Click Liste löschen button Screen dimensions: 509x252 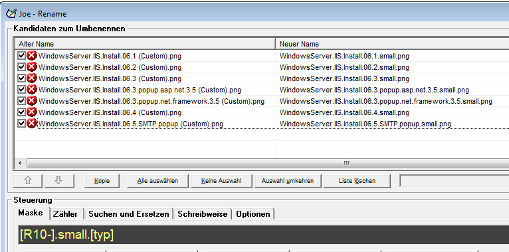[x=357, y=181]
